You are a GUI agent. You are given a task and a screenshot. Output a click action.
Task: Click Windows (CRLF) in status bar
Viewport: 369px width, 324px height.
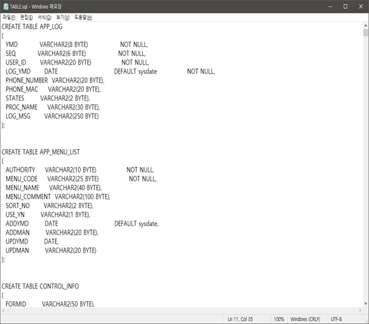(305, 319)
